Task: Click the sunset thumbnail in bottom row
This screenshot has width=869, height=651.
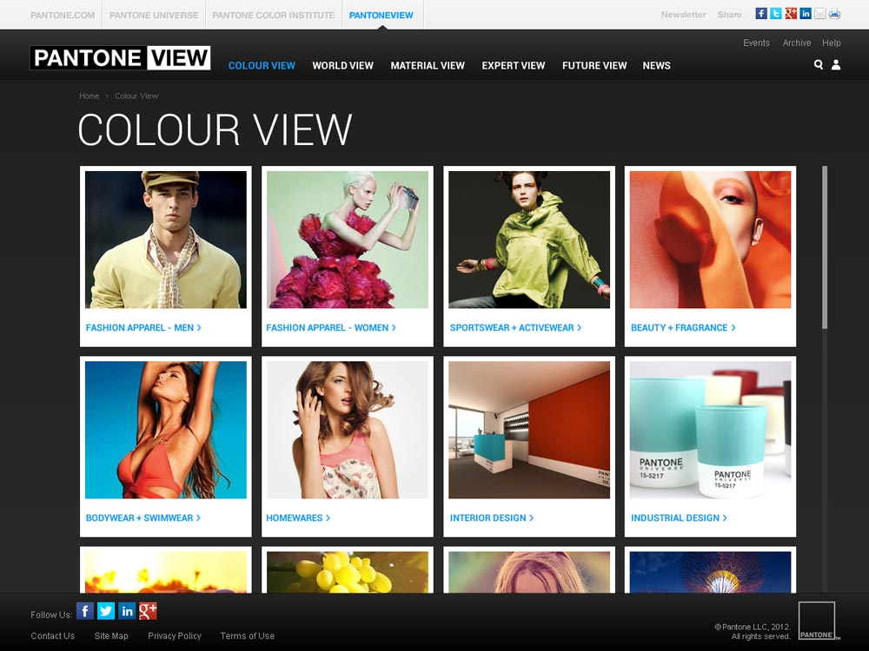Action: [166, 572]
